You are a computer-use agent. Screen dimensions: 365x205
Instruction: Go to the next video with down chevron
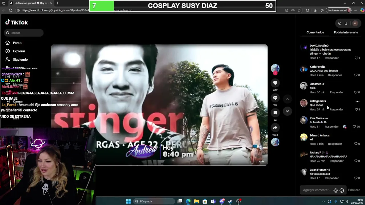click(287, 111)
